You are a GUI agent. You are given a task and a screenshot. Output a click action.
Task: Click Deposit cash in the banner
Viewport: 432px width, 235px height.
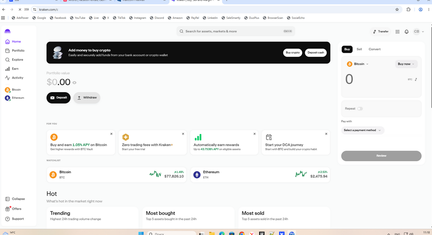[x=316, y=53]
